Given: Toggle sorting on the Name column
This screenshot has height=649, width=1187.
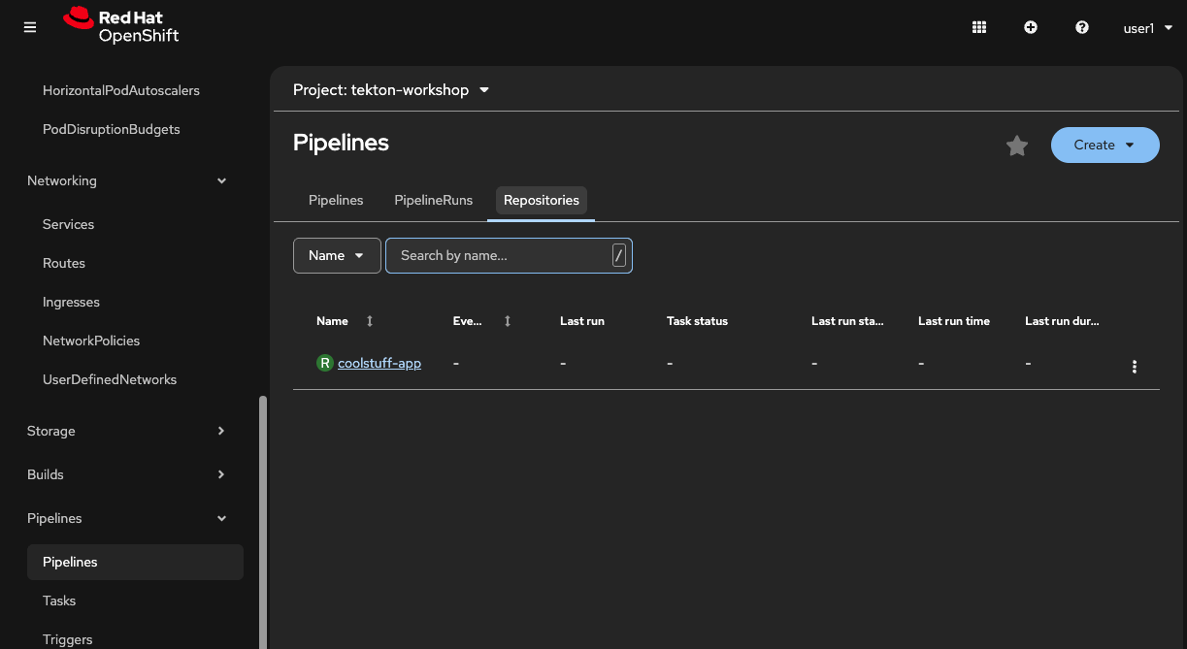Looking at the screenshot, I should (x=369, y=320).
